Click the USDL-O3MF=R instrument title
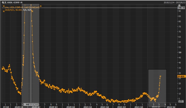 (x=14, y=2)
